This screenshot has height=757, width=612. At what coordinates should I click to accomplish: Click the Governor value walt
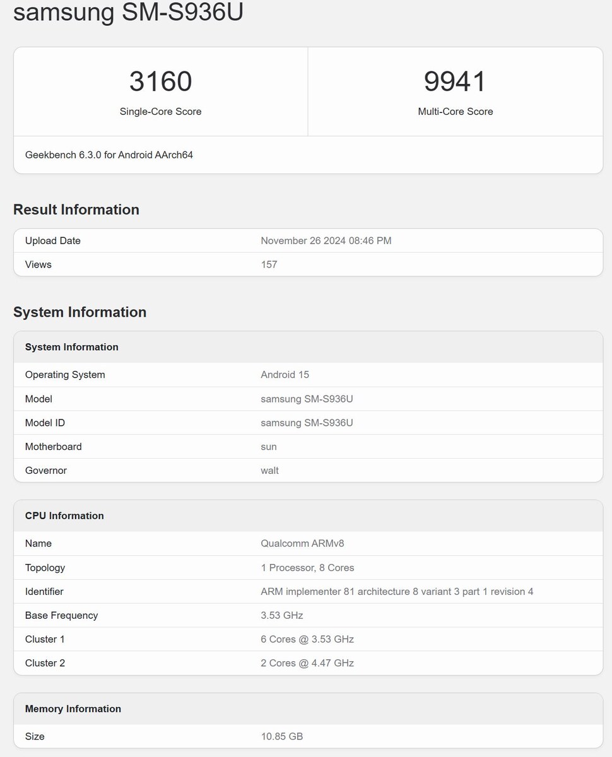pyautogui.click(x=270, y=470)
